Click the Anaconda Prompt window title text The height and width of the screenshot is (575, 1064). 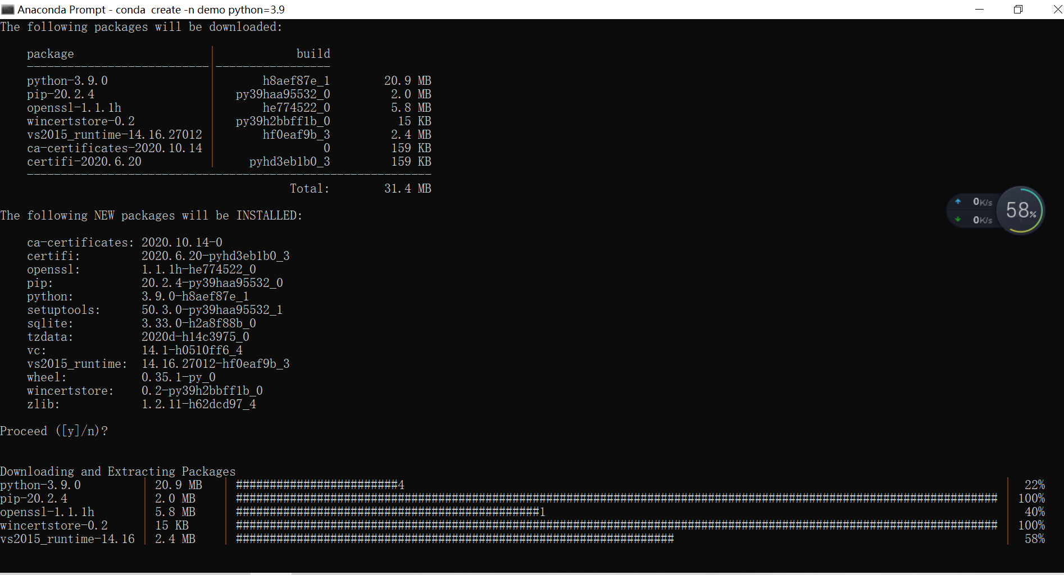click(x=151, y=10)
